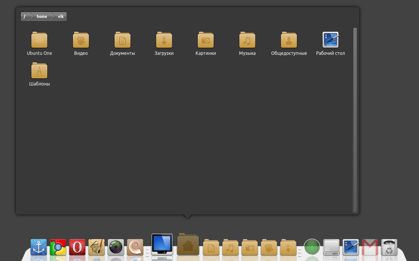Click the "Документы" label text
The width and height of the screenshot is (419, 261).
click(x=123, y=53)
